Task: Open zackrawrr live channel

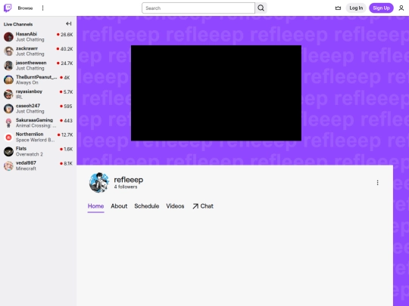Action: (x=39, y=51)
